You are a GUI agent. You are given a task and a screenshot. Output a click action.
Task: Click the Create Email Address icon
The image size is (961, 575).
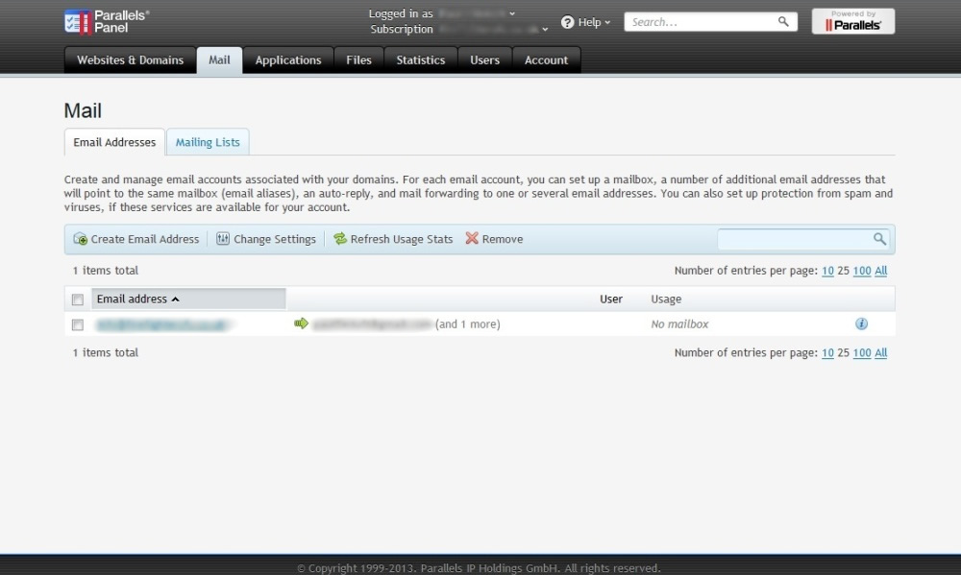pyautogui.click(x=81, y=239)
